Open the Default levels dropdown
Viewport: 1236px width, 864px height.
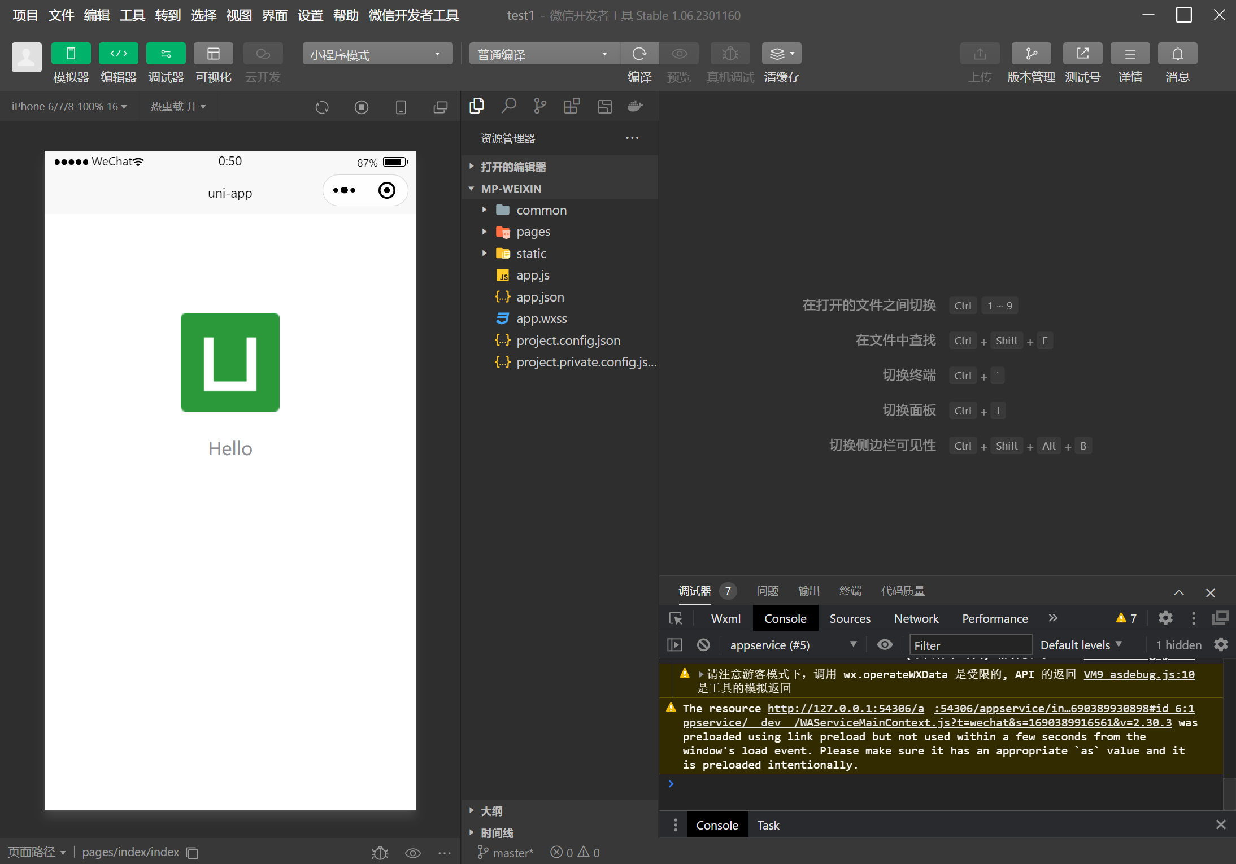pyautogui.click(x=1081, y=645)
